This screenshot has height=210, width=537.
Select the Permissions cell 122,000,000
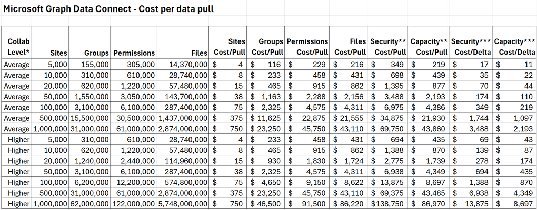(133, 204)
